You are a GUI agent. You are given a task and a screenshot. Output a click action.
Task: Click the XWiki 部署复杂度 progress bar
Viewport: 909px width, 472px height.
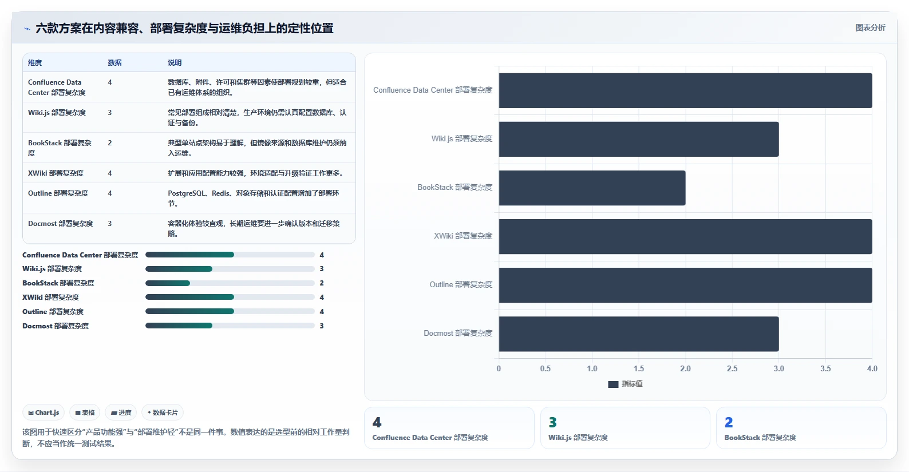(x=230, y=297)
